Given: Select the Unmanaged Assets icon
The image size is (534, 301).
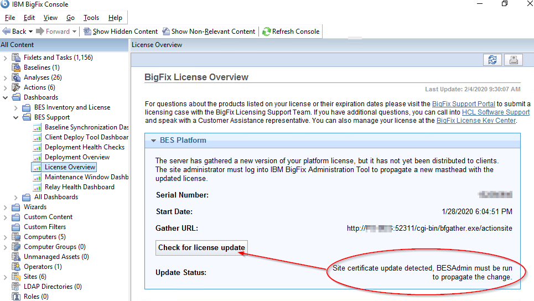Looking at the screenshot, I should [x=16, y=257].
